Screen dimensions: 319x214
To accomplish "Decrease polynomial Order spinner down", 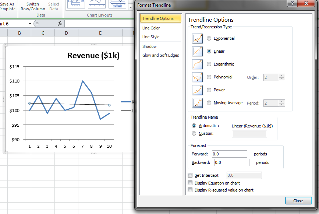I will (x=281, y=79).
